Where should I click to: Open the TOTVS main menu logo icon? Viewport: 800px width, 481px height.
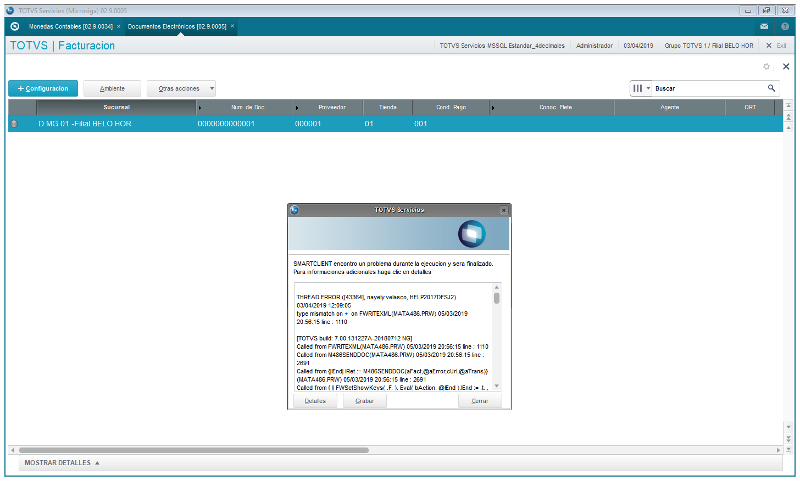pos(15,26)
